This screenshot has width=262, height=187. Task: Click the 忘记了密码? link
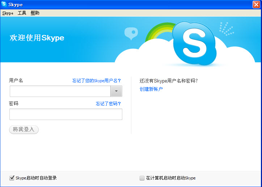coord(108,104)
